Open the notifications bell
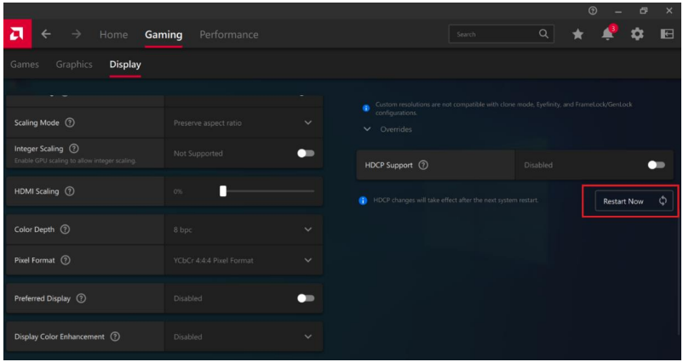 608,35
